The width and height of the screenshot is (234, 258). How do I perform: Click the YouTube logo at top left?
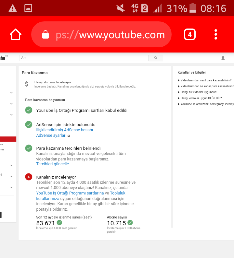pyautogui.click(x=4, y=58)
